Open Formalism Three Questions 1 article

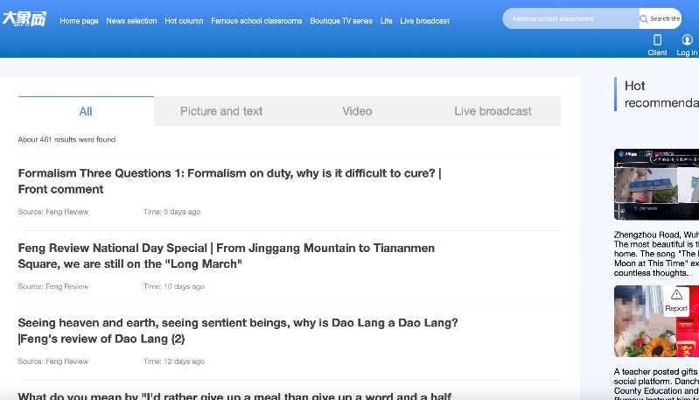[x=229, y=181]
